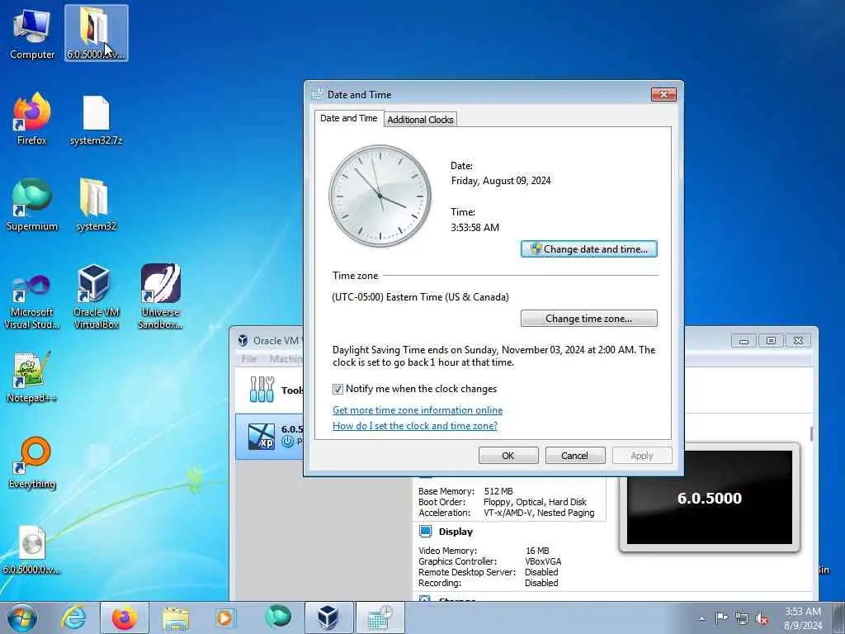Click Graphics Controller VBoxVGA value
Image resolution: width=845 pixels, height=634 pixels.
543,561
